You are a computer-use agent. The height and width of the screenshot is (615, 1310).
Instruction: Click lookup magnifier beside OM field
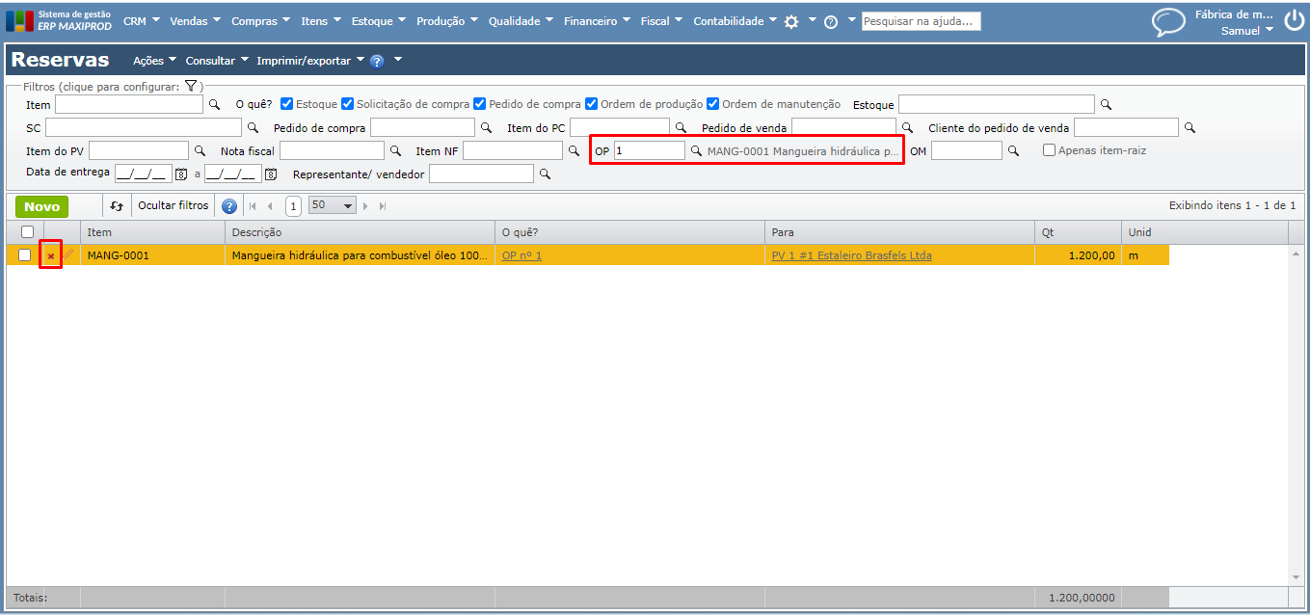[1014, 150]
